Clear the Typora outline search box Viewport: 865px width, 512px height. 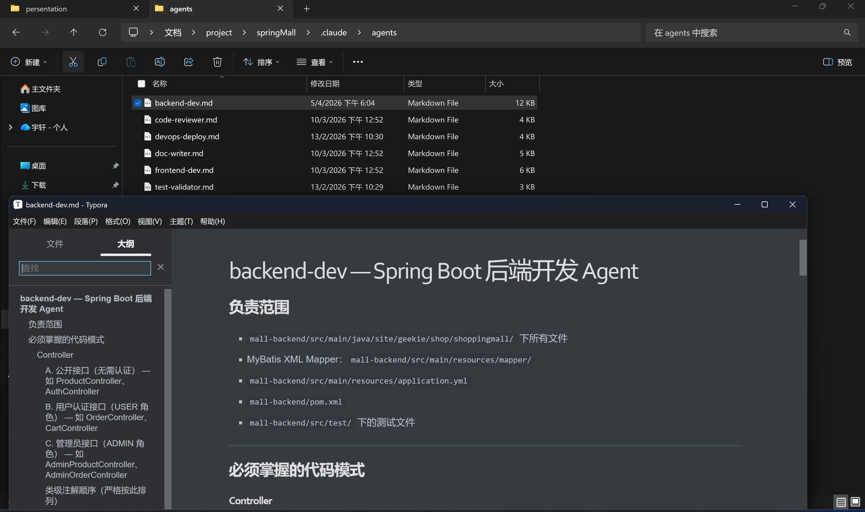pos(160,267)
